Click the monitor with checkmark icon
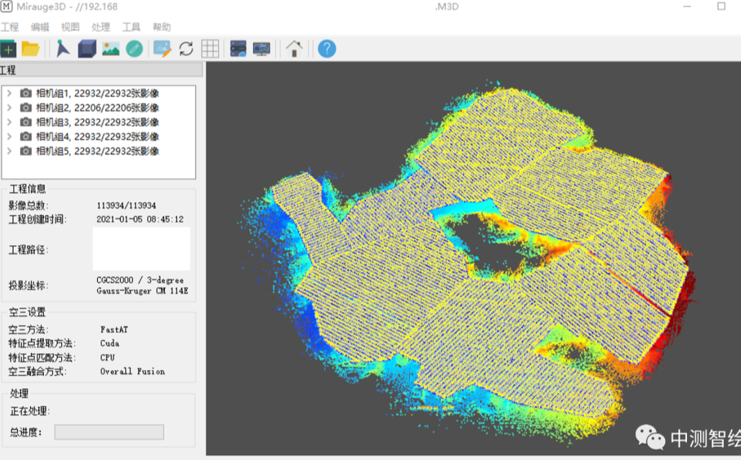The width and height of the screenshot is (741, 460). click(262, 49)
